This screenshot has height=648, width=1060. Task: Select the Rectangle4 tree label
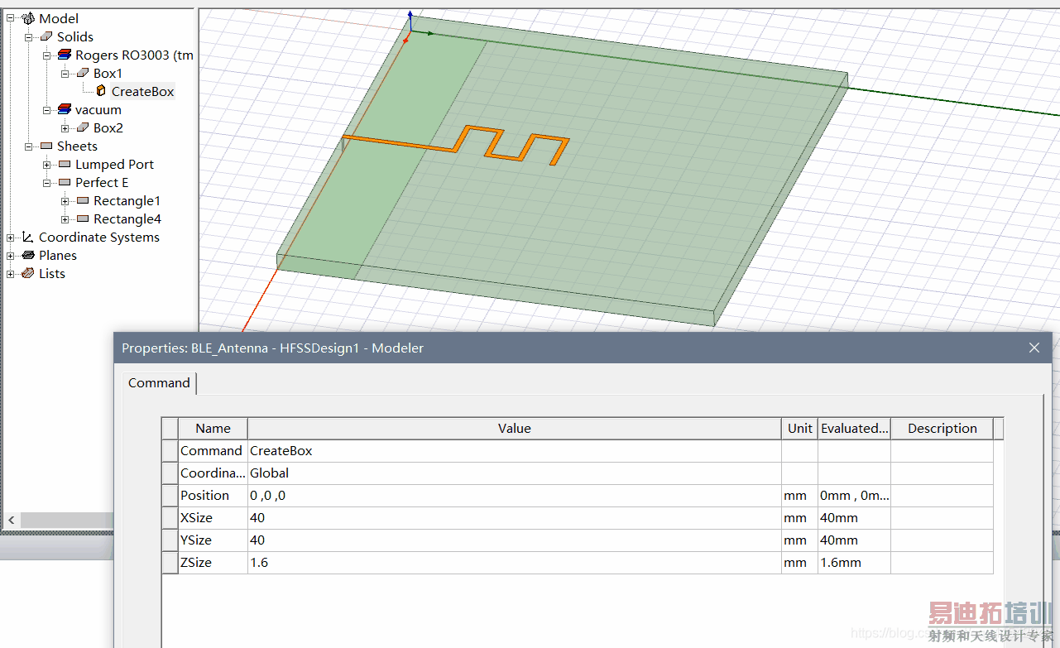[x=127, y=218]
